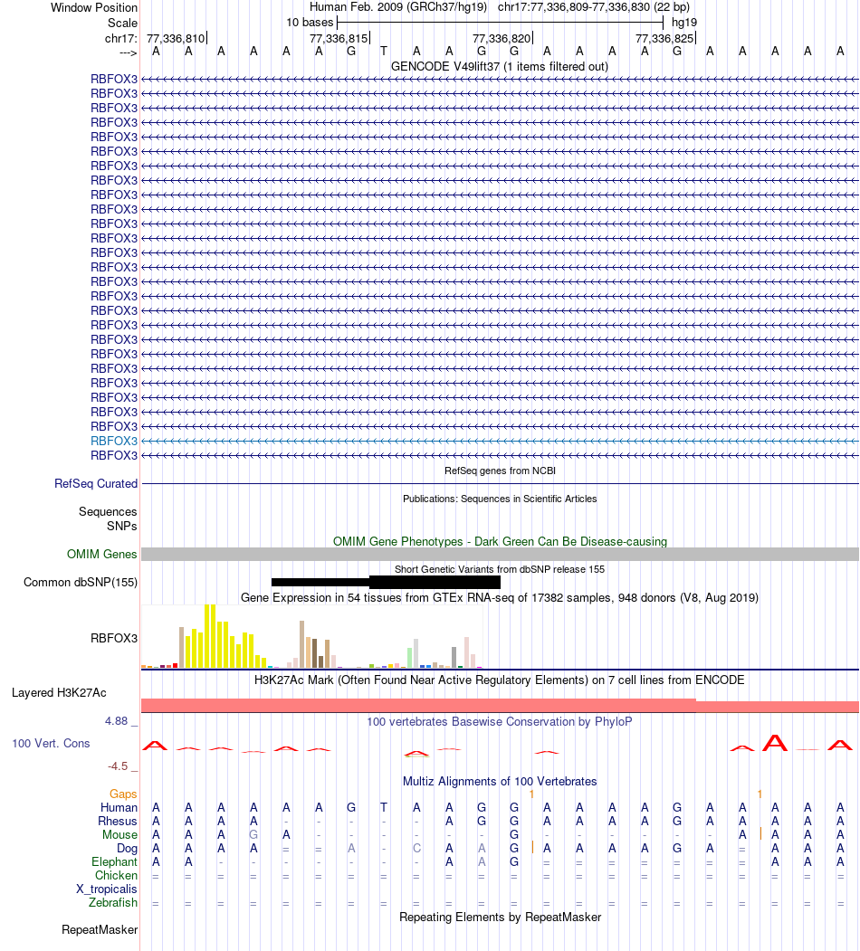Screen dimensions: 860x951
Task: Click the C base in Dog alignment row
Action: point(416,848)
